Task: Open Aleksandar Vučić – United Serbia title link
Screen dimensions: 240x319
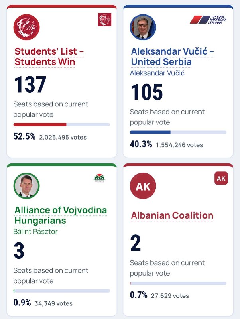Action: pos(172,57)
